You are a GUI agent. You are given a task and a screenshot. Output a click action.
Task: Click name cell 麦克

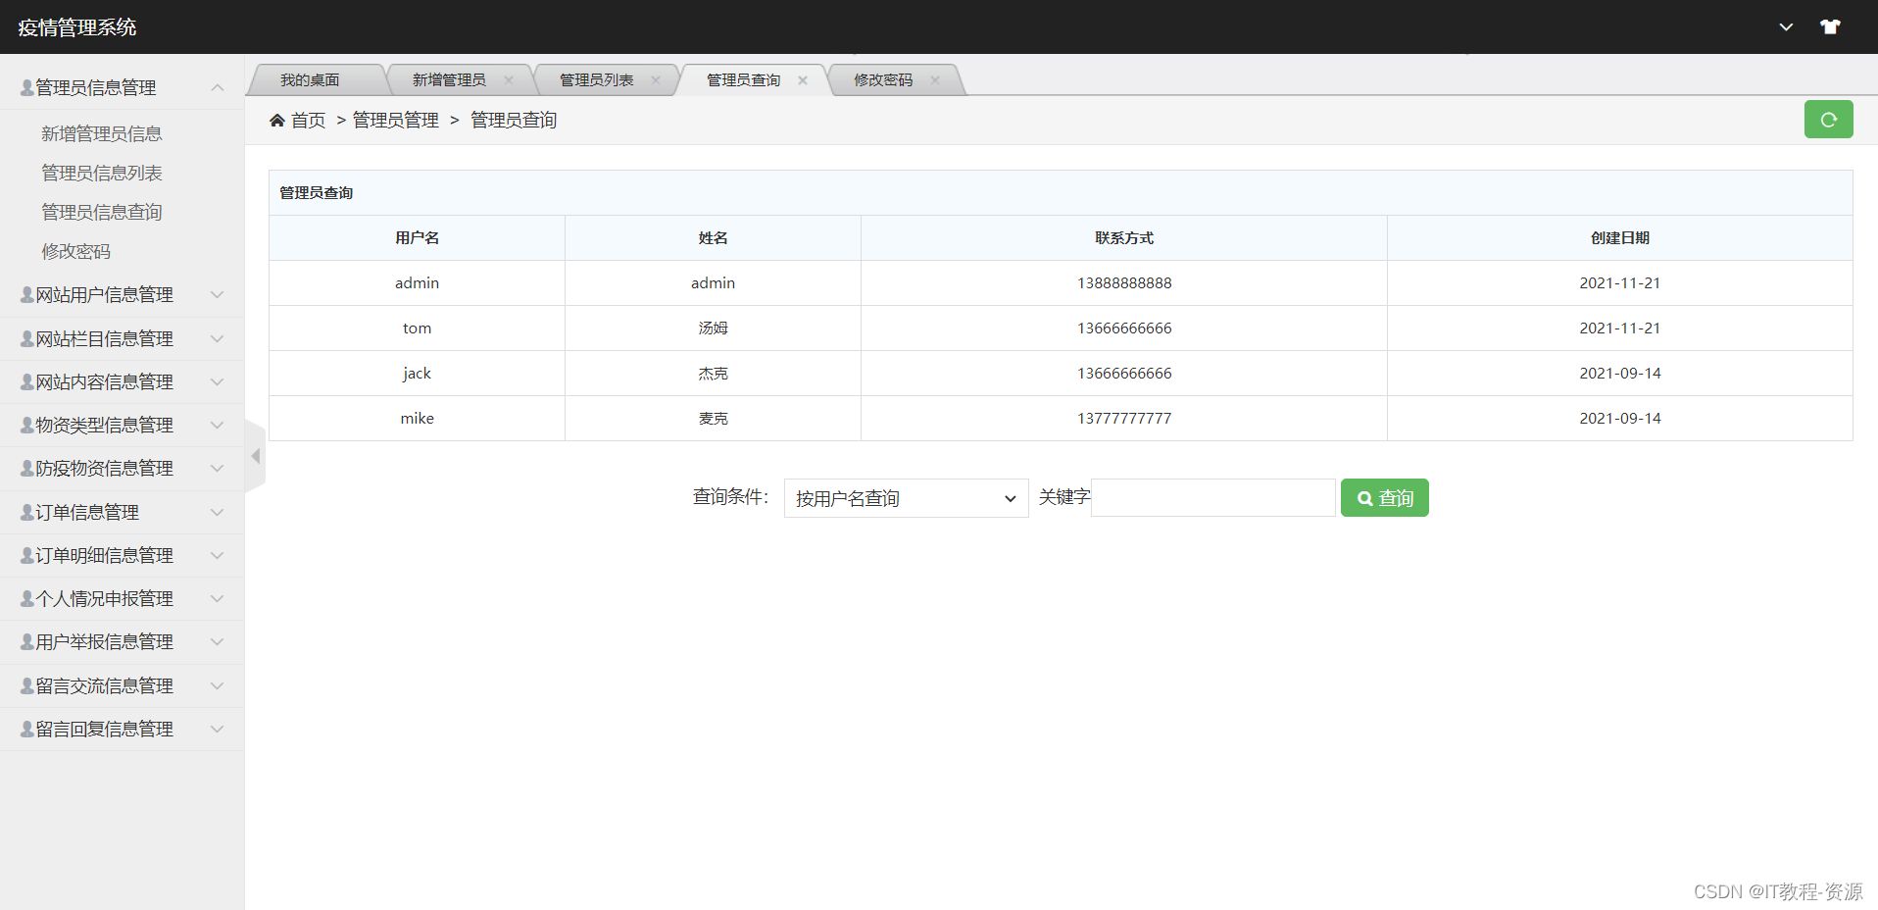pyautogui.click(x=714, y=419)
